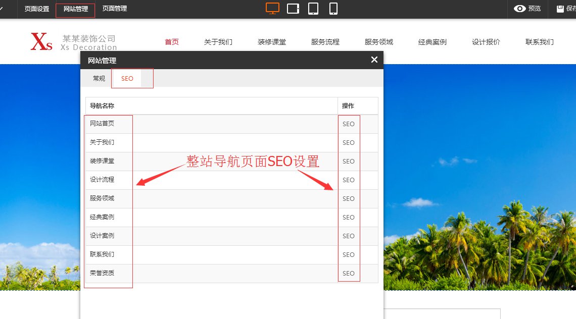Open SEO settings for 服务领域 row
Viewport: 576px width, 319px height.
tap(349, 199)
